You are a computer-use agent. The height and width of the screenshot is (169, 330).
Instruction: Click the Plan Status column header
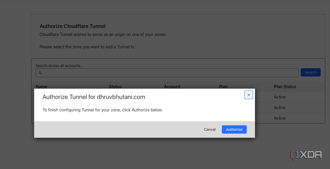pyautogui.click(x=285, y=87)
